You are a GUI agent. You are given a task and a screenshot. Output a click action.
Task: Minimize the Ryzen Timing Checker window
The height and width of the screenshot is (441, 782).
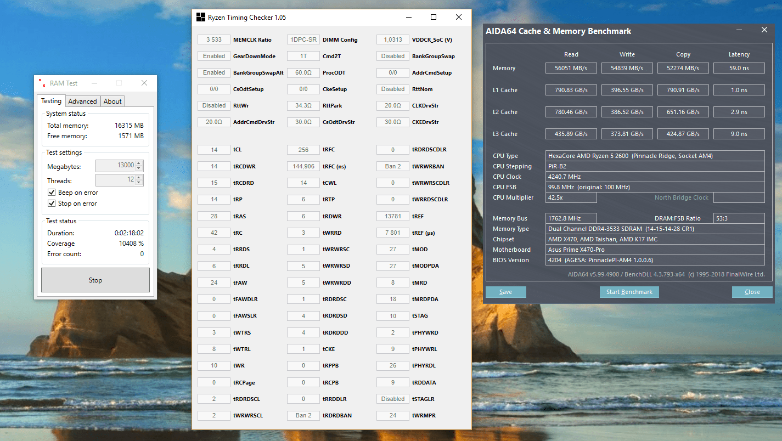click(408, 17)
